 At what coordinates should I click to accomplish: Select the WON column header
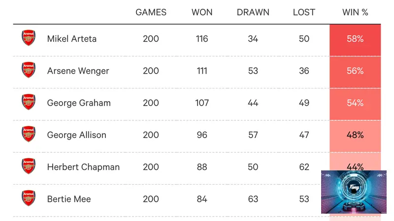click(202, 12)
